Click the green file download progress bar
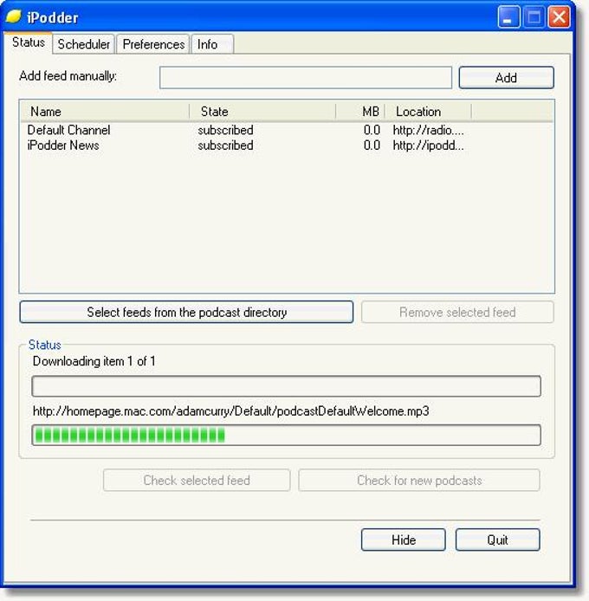The width and height of the screenshot is (589, 601). point(287,435)
